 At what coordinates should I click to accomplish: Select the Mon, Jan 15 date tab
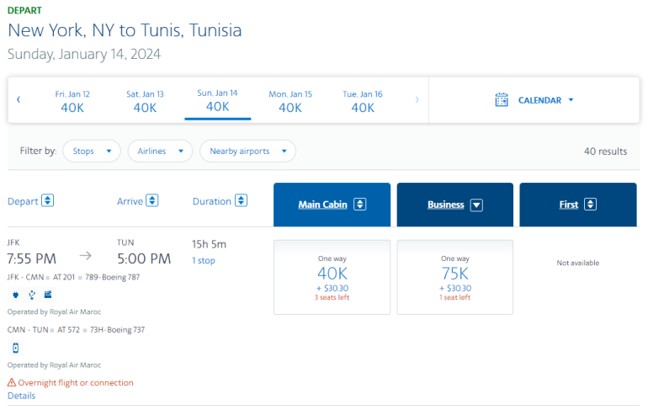pyautogui.click(x=290, y=101)
